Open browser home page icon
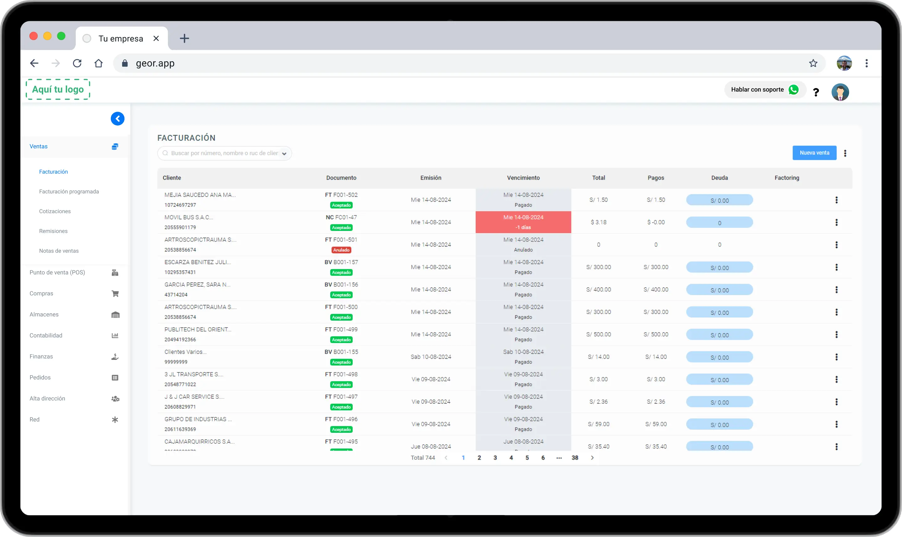This screenshot has height=537, width=902. 98,63
